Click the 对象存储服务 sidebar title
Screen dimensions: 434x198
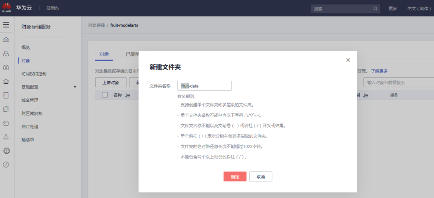pyautogui.click(x=36, y=27)
